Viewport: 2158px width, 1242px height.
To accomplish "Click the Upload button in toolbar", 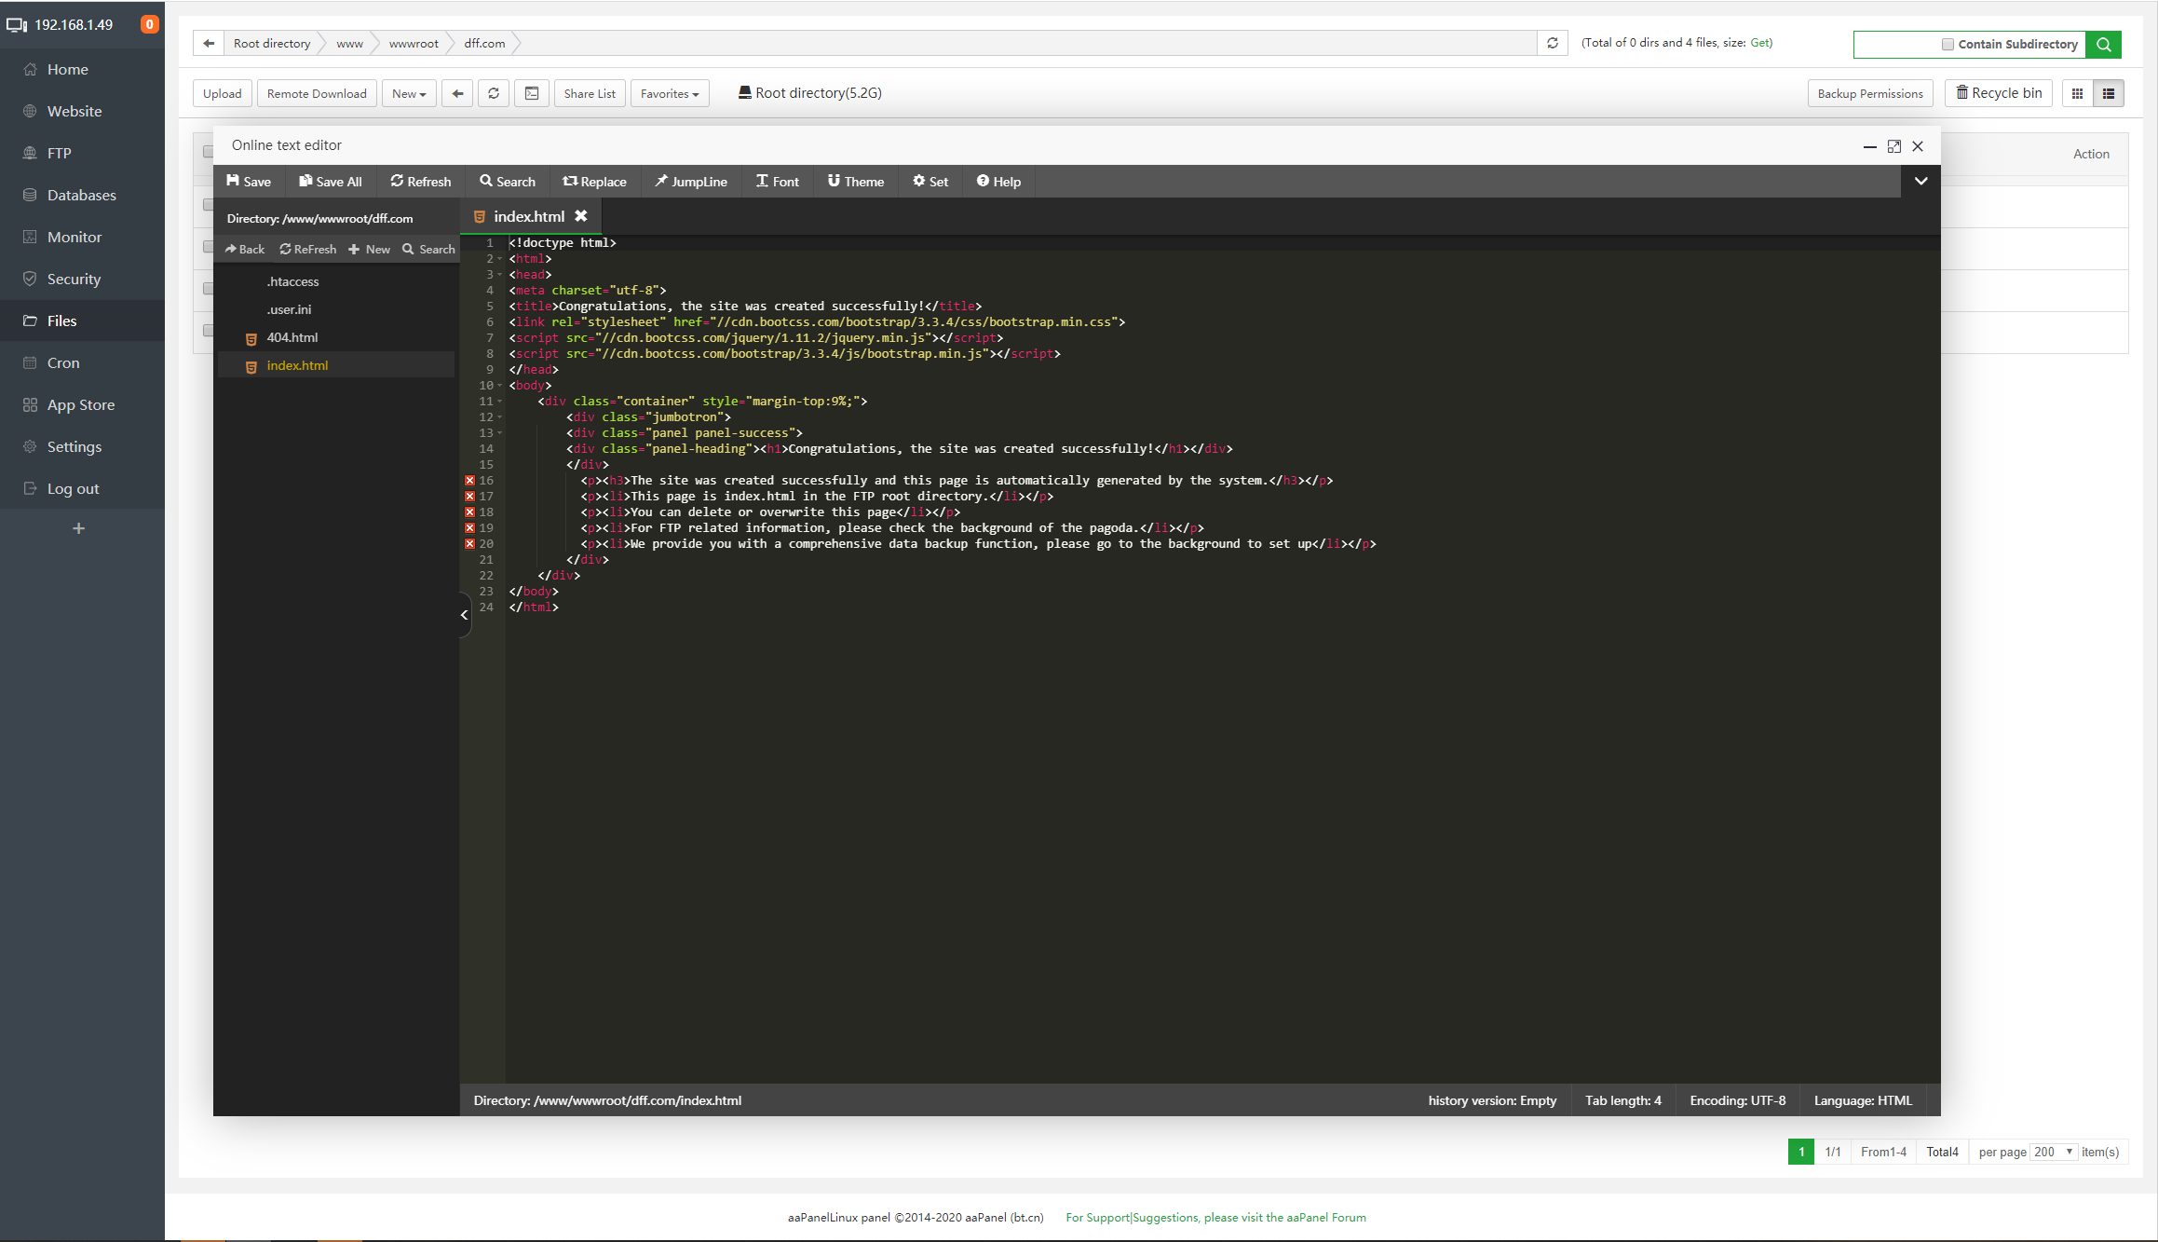I will pyautogui.click(x=223, y=92).
